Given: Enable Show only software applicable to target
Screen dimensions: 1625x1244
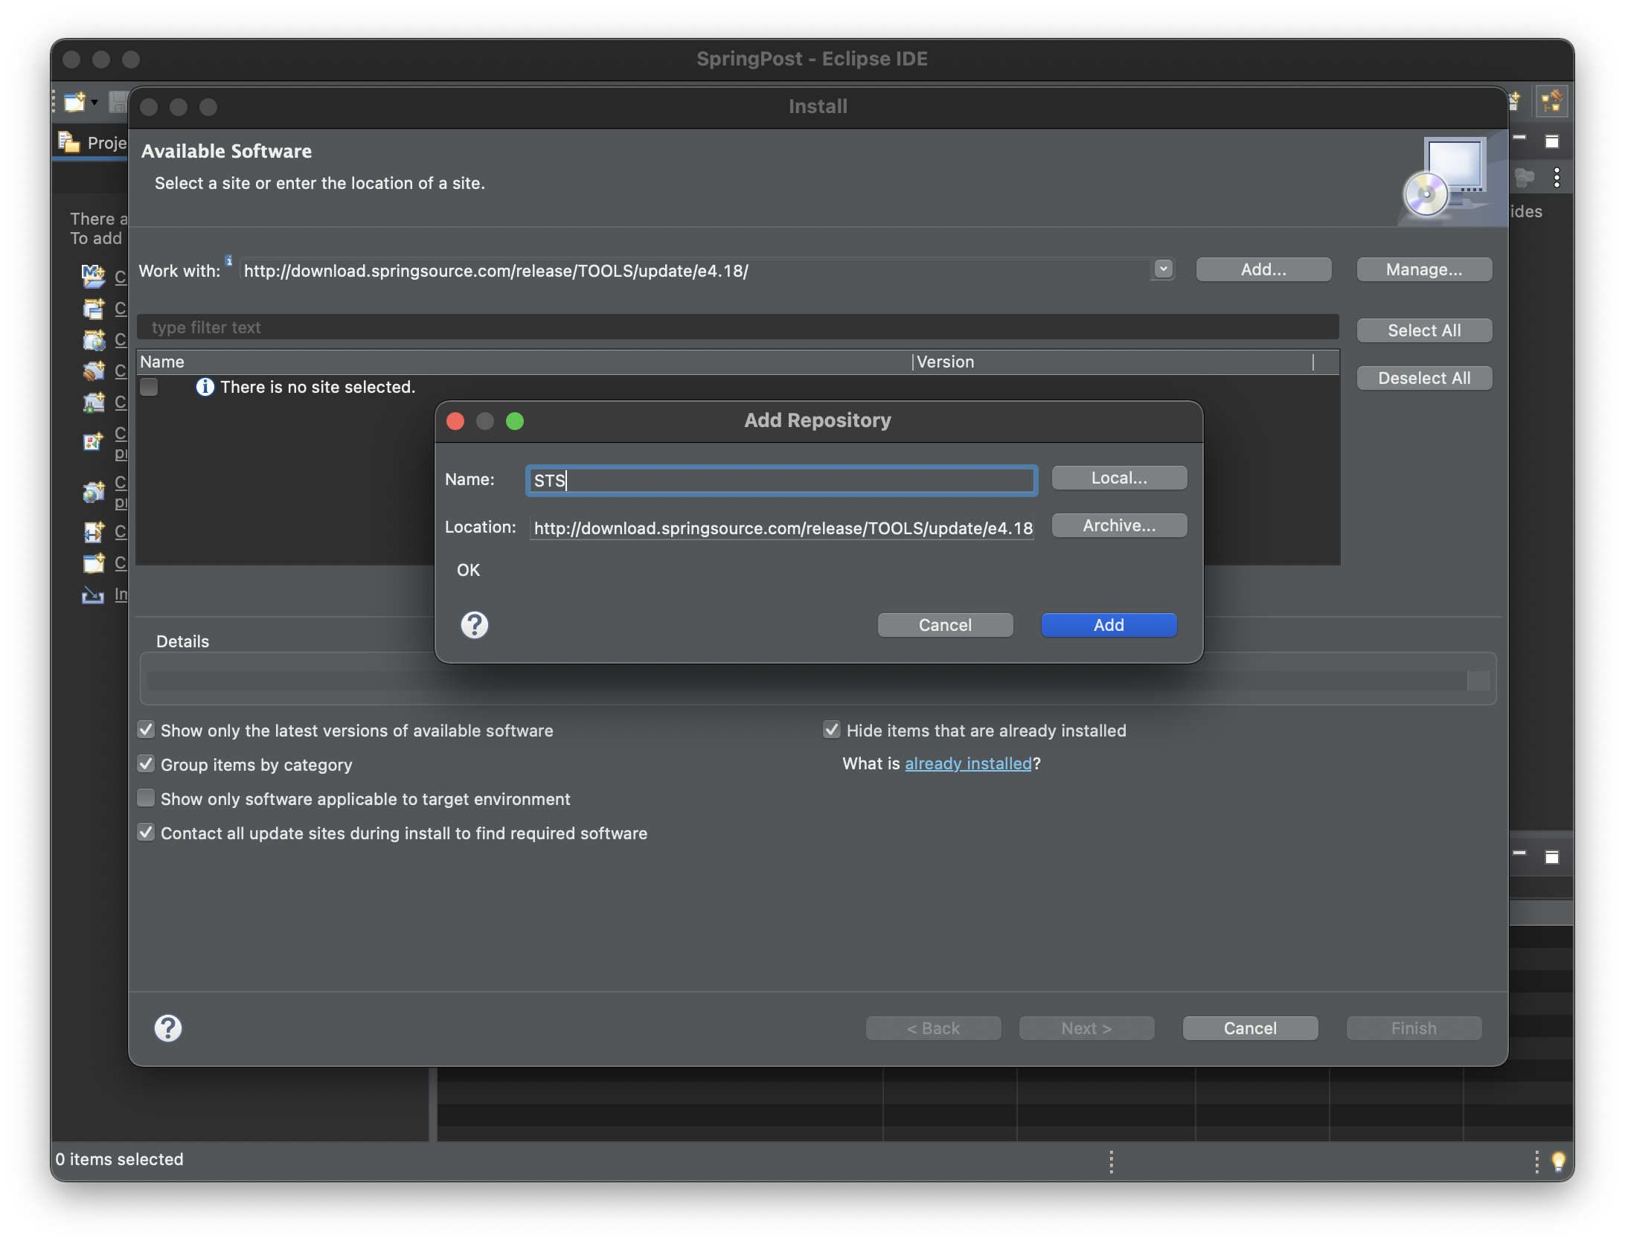Looking at the screenshot, I should [147, 798].
